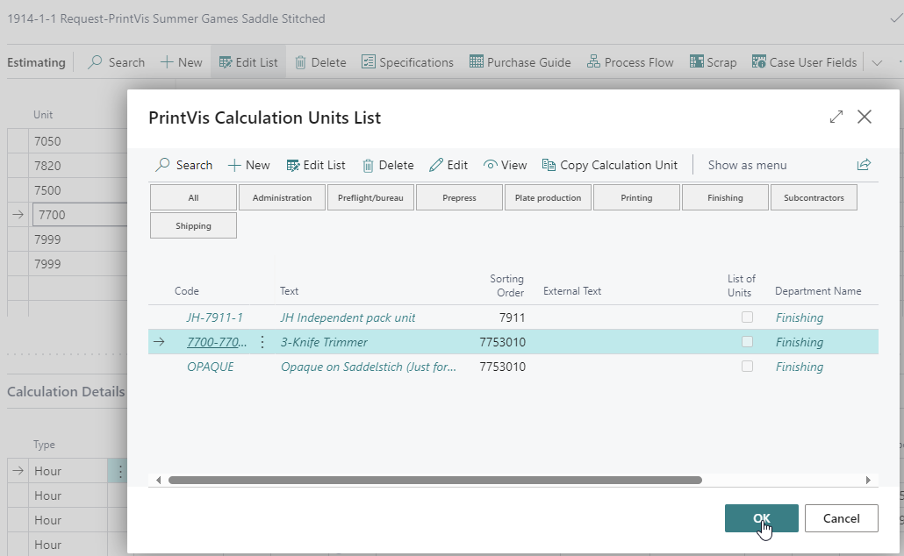Toggle List of Units for OPAQUE row
Image resolution: width=904 pixels, height=556 pixels.
tap(747, 367)
